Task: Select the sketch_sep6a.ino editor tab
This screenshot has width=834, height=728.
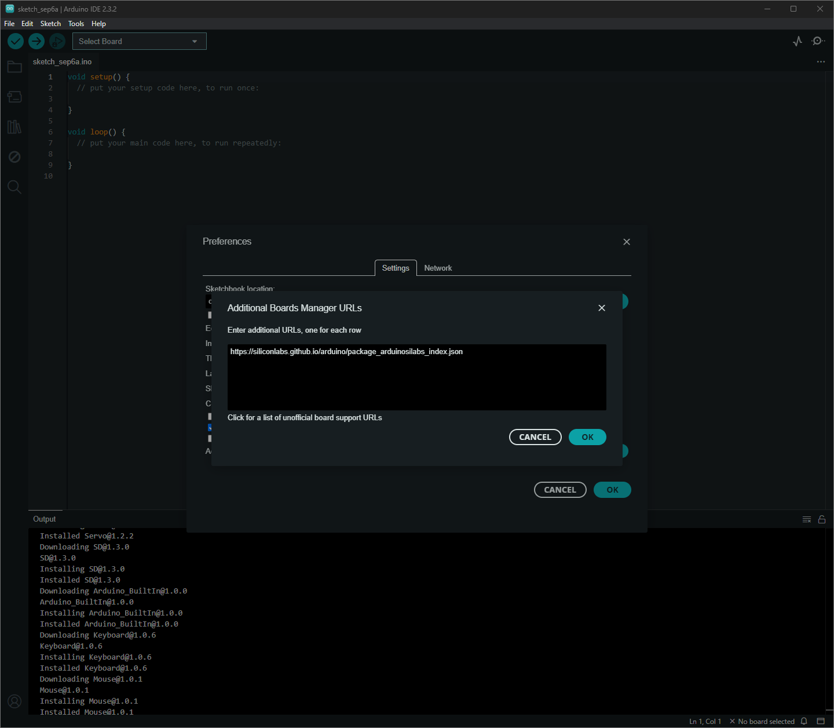Action: click(x=62, y=61)
